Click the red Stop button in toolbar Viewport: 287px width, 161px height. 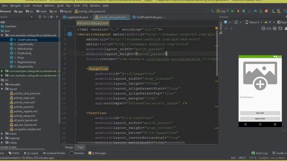click(x=266, y=11)
